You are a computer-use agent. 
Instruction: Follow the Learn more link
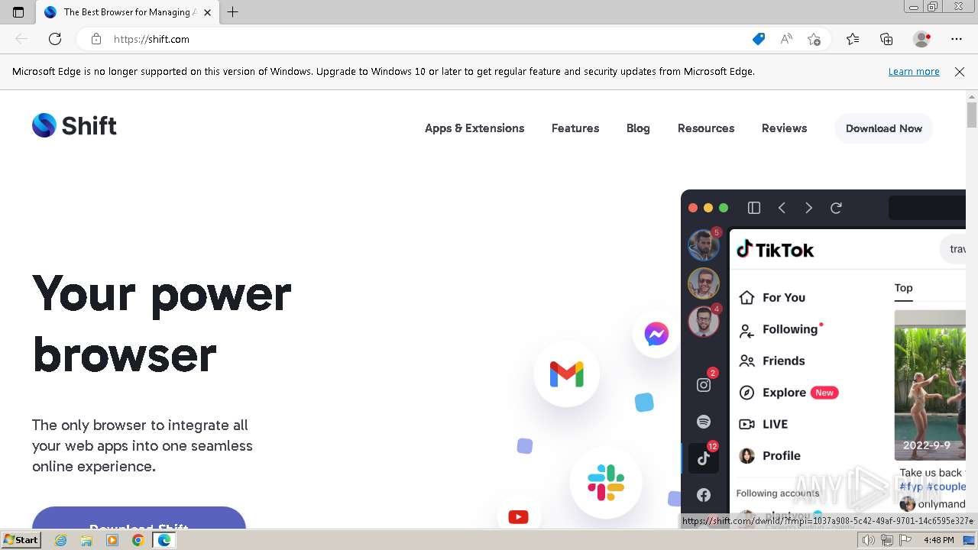914,72
